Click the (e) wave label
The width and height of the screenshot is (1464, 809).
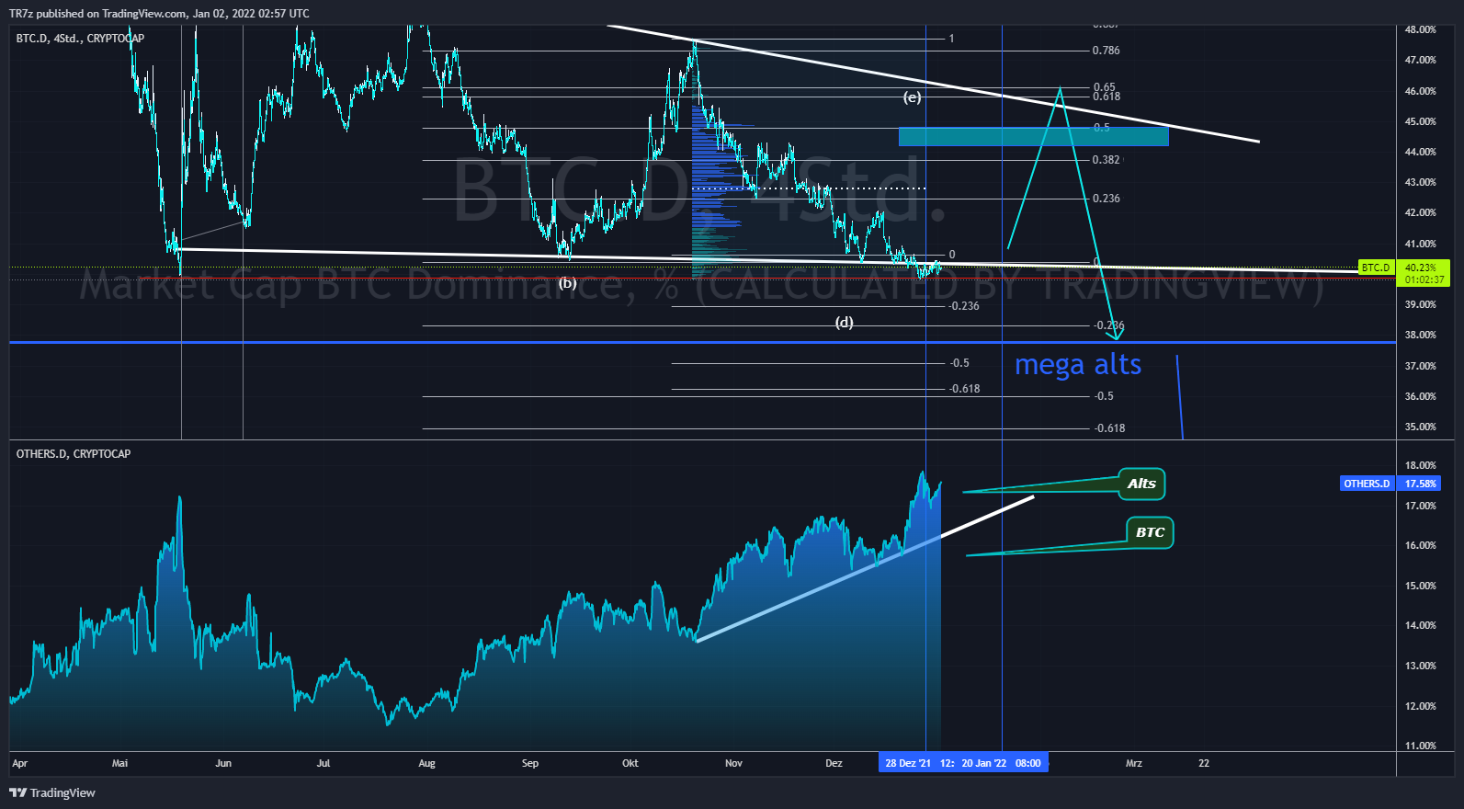pos(912,97)
